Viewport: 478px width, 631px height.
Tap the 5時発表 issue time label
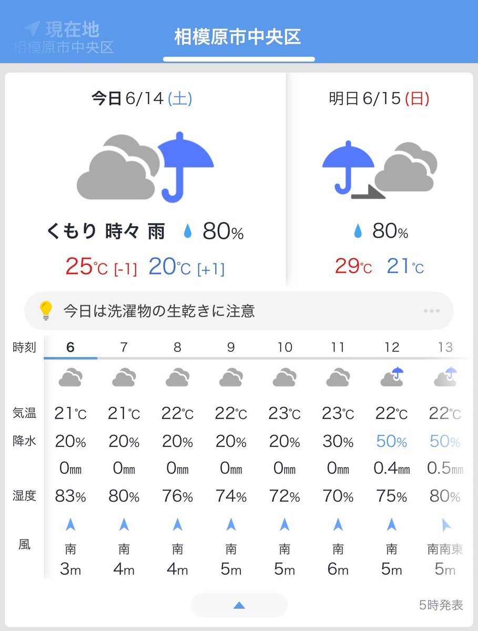click(x=441, y=605)
